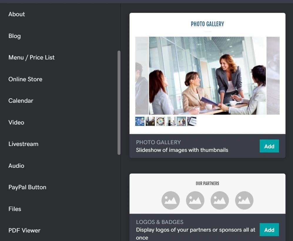Click the first partner logo placeholder icon
Viewport: 293px width, 241px height.
[171, 200]
